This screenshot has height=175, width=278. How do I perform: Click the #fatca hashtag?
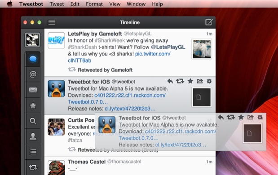[x=75, y=141]
